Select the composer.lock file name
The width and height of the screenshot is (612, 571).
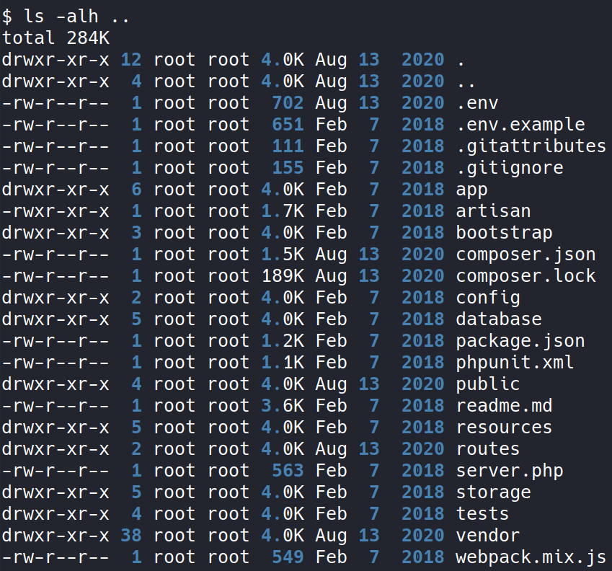point(525,276)
